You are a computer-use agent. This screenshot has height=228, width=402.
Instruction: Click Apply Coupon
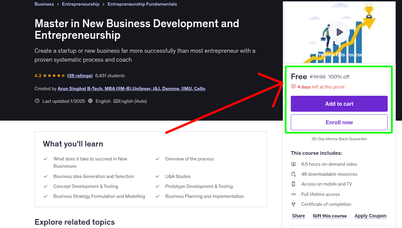pyautogui.click(x=370, y=216)
